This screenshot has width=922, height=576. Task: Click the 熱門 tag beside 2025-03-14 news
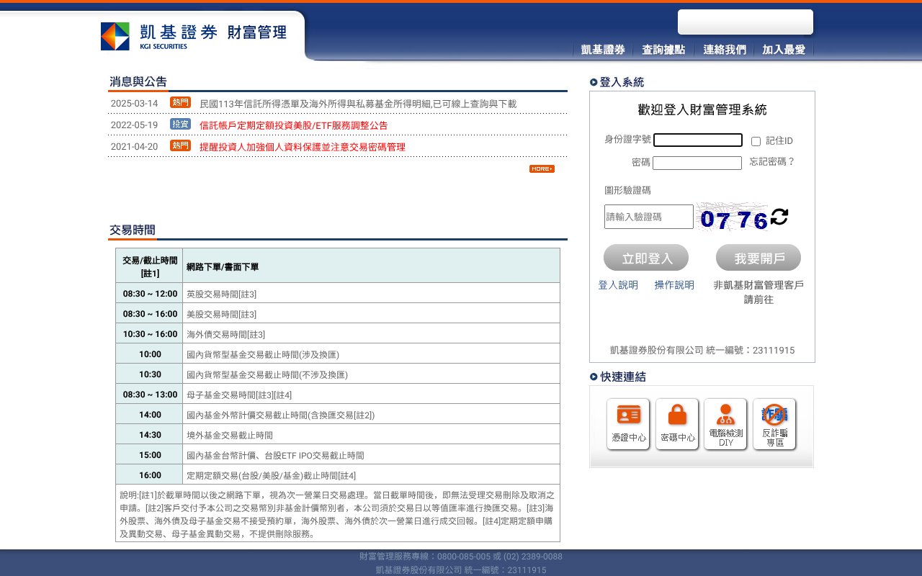tap(180, 102)
